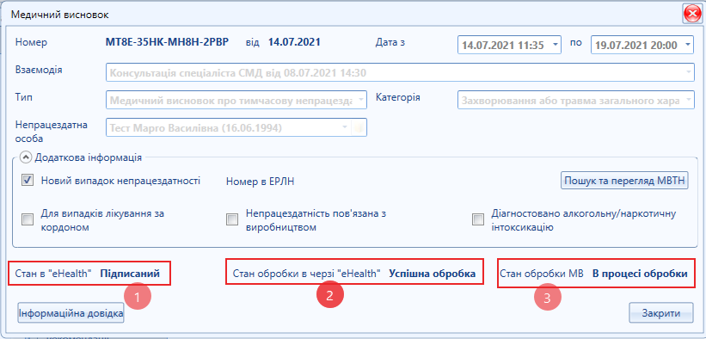Screen dimensions: 706x339
Task: Uncheck 'Новий випадок непрацездатності' checkbox
Action: click(28, 181)
